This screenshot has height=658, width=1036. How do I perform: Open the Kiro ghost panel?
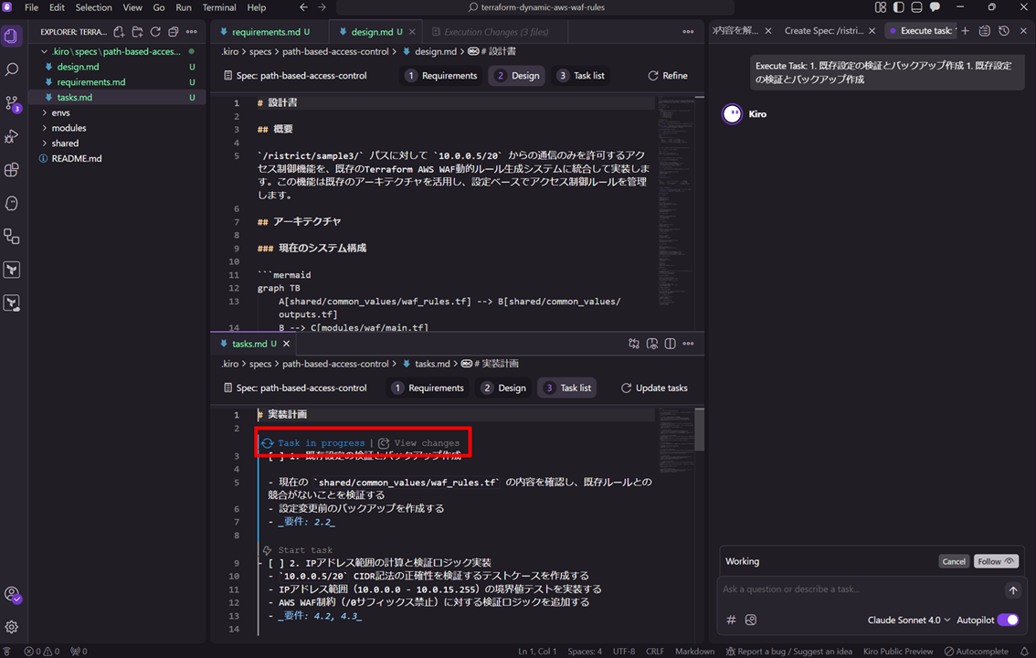tap(11, 203)
